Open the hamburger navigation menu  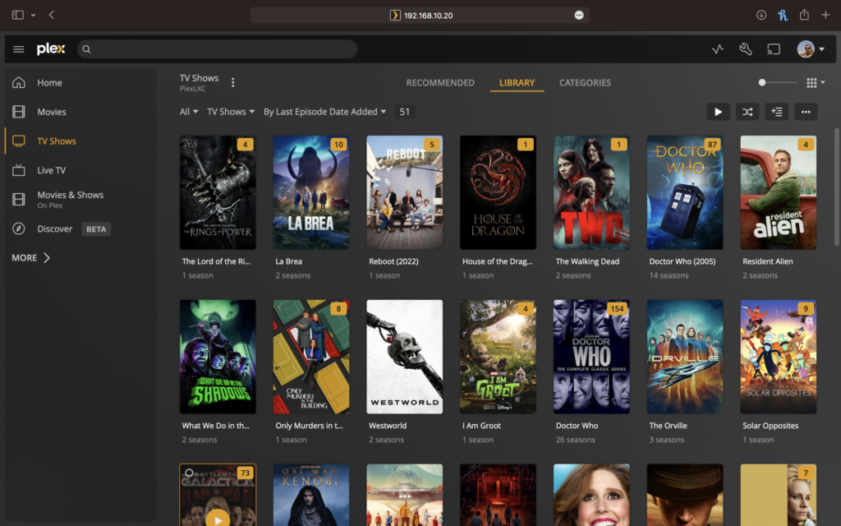click(18, 48)
